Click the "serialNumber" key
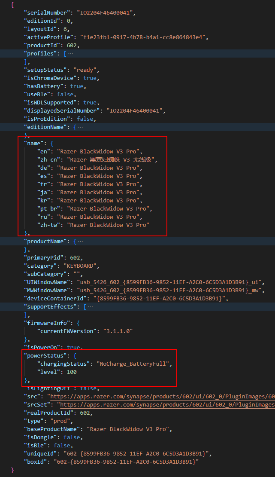Image resolution: width=275 pixels, height=477 pixels. click(x=47, y=13)
